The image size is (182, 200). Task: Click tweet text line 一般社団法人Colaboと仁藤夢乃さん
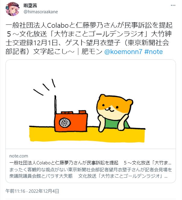[x=89, y=25]
